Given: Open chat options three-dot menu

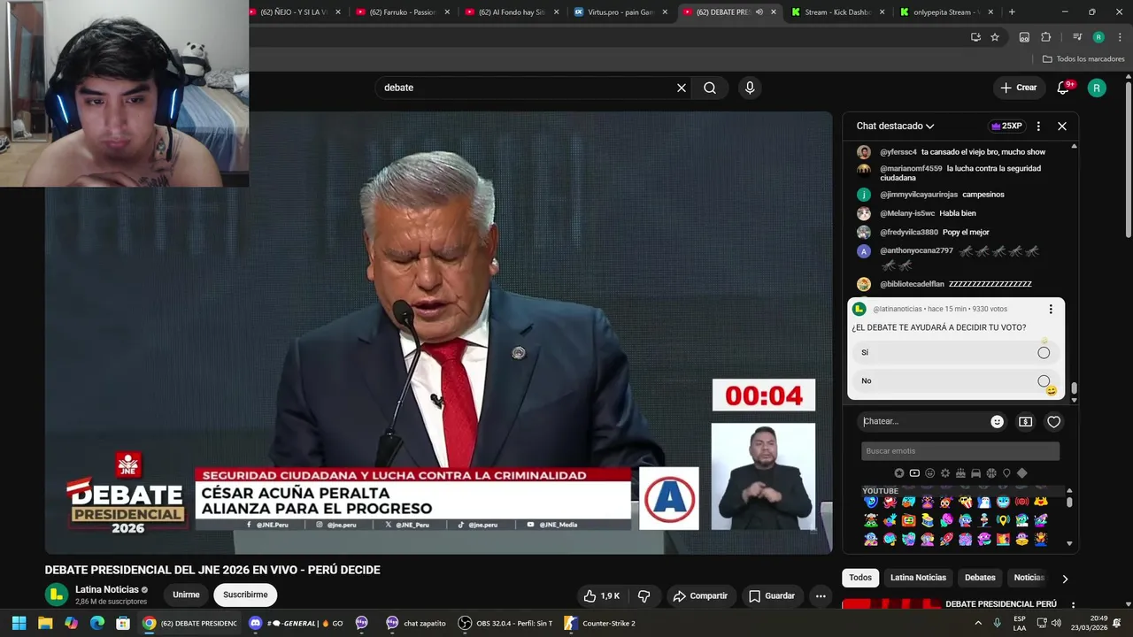Looking at the screenshot, I should click(x=1038, y=127).
